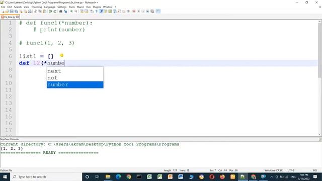Toggle synchronize vertical scrolling
The image size is (322, 181).
point(82,11)
